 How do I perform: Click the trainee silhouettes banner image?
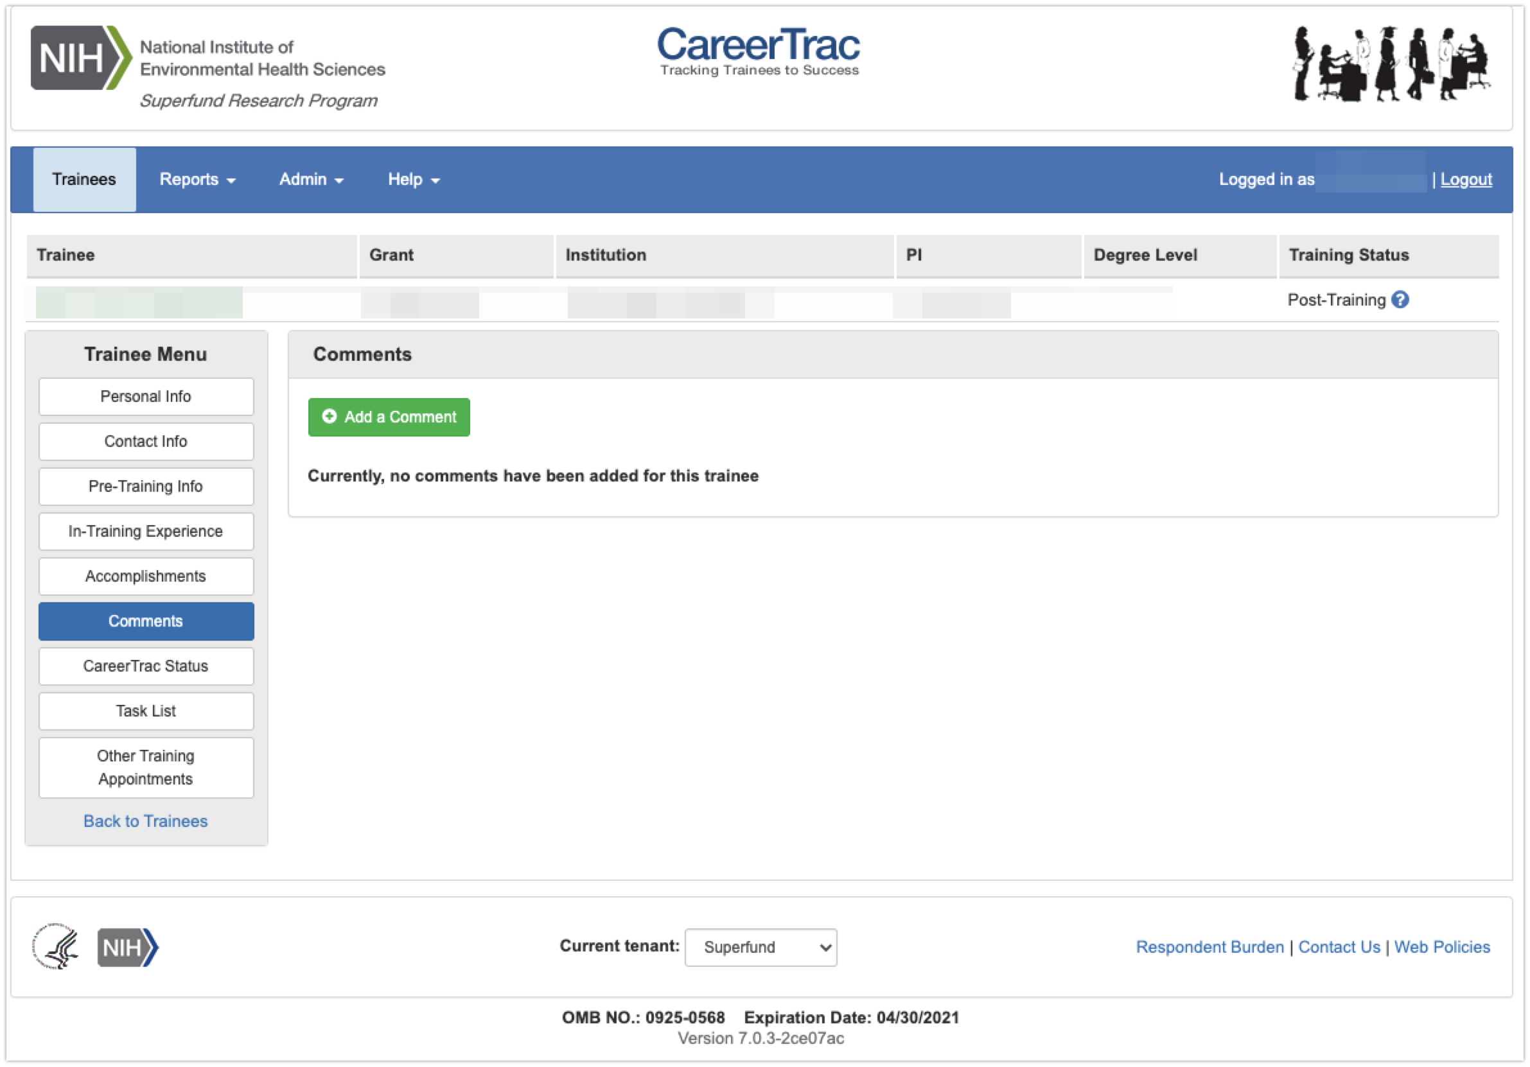pyautogui.click(x=1391, y=64)
